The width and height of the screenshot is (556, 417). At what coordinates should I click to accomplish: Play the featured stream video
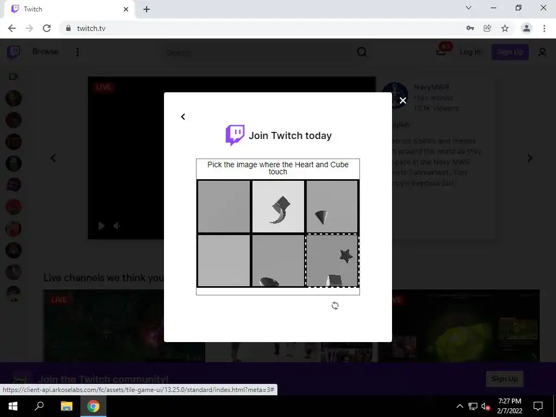point(102,226)
